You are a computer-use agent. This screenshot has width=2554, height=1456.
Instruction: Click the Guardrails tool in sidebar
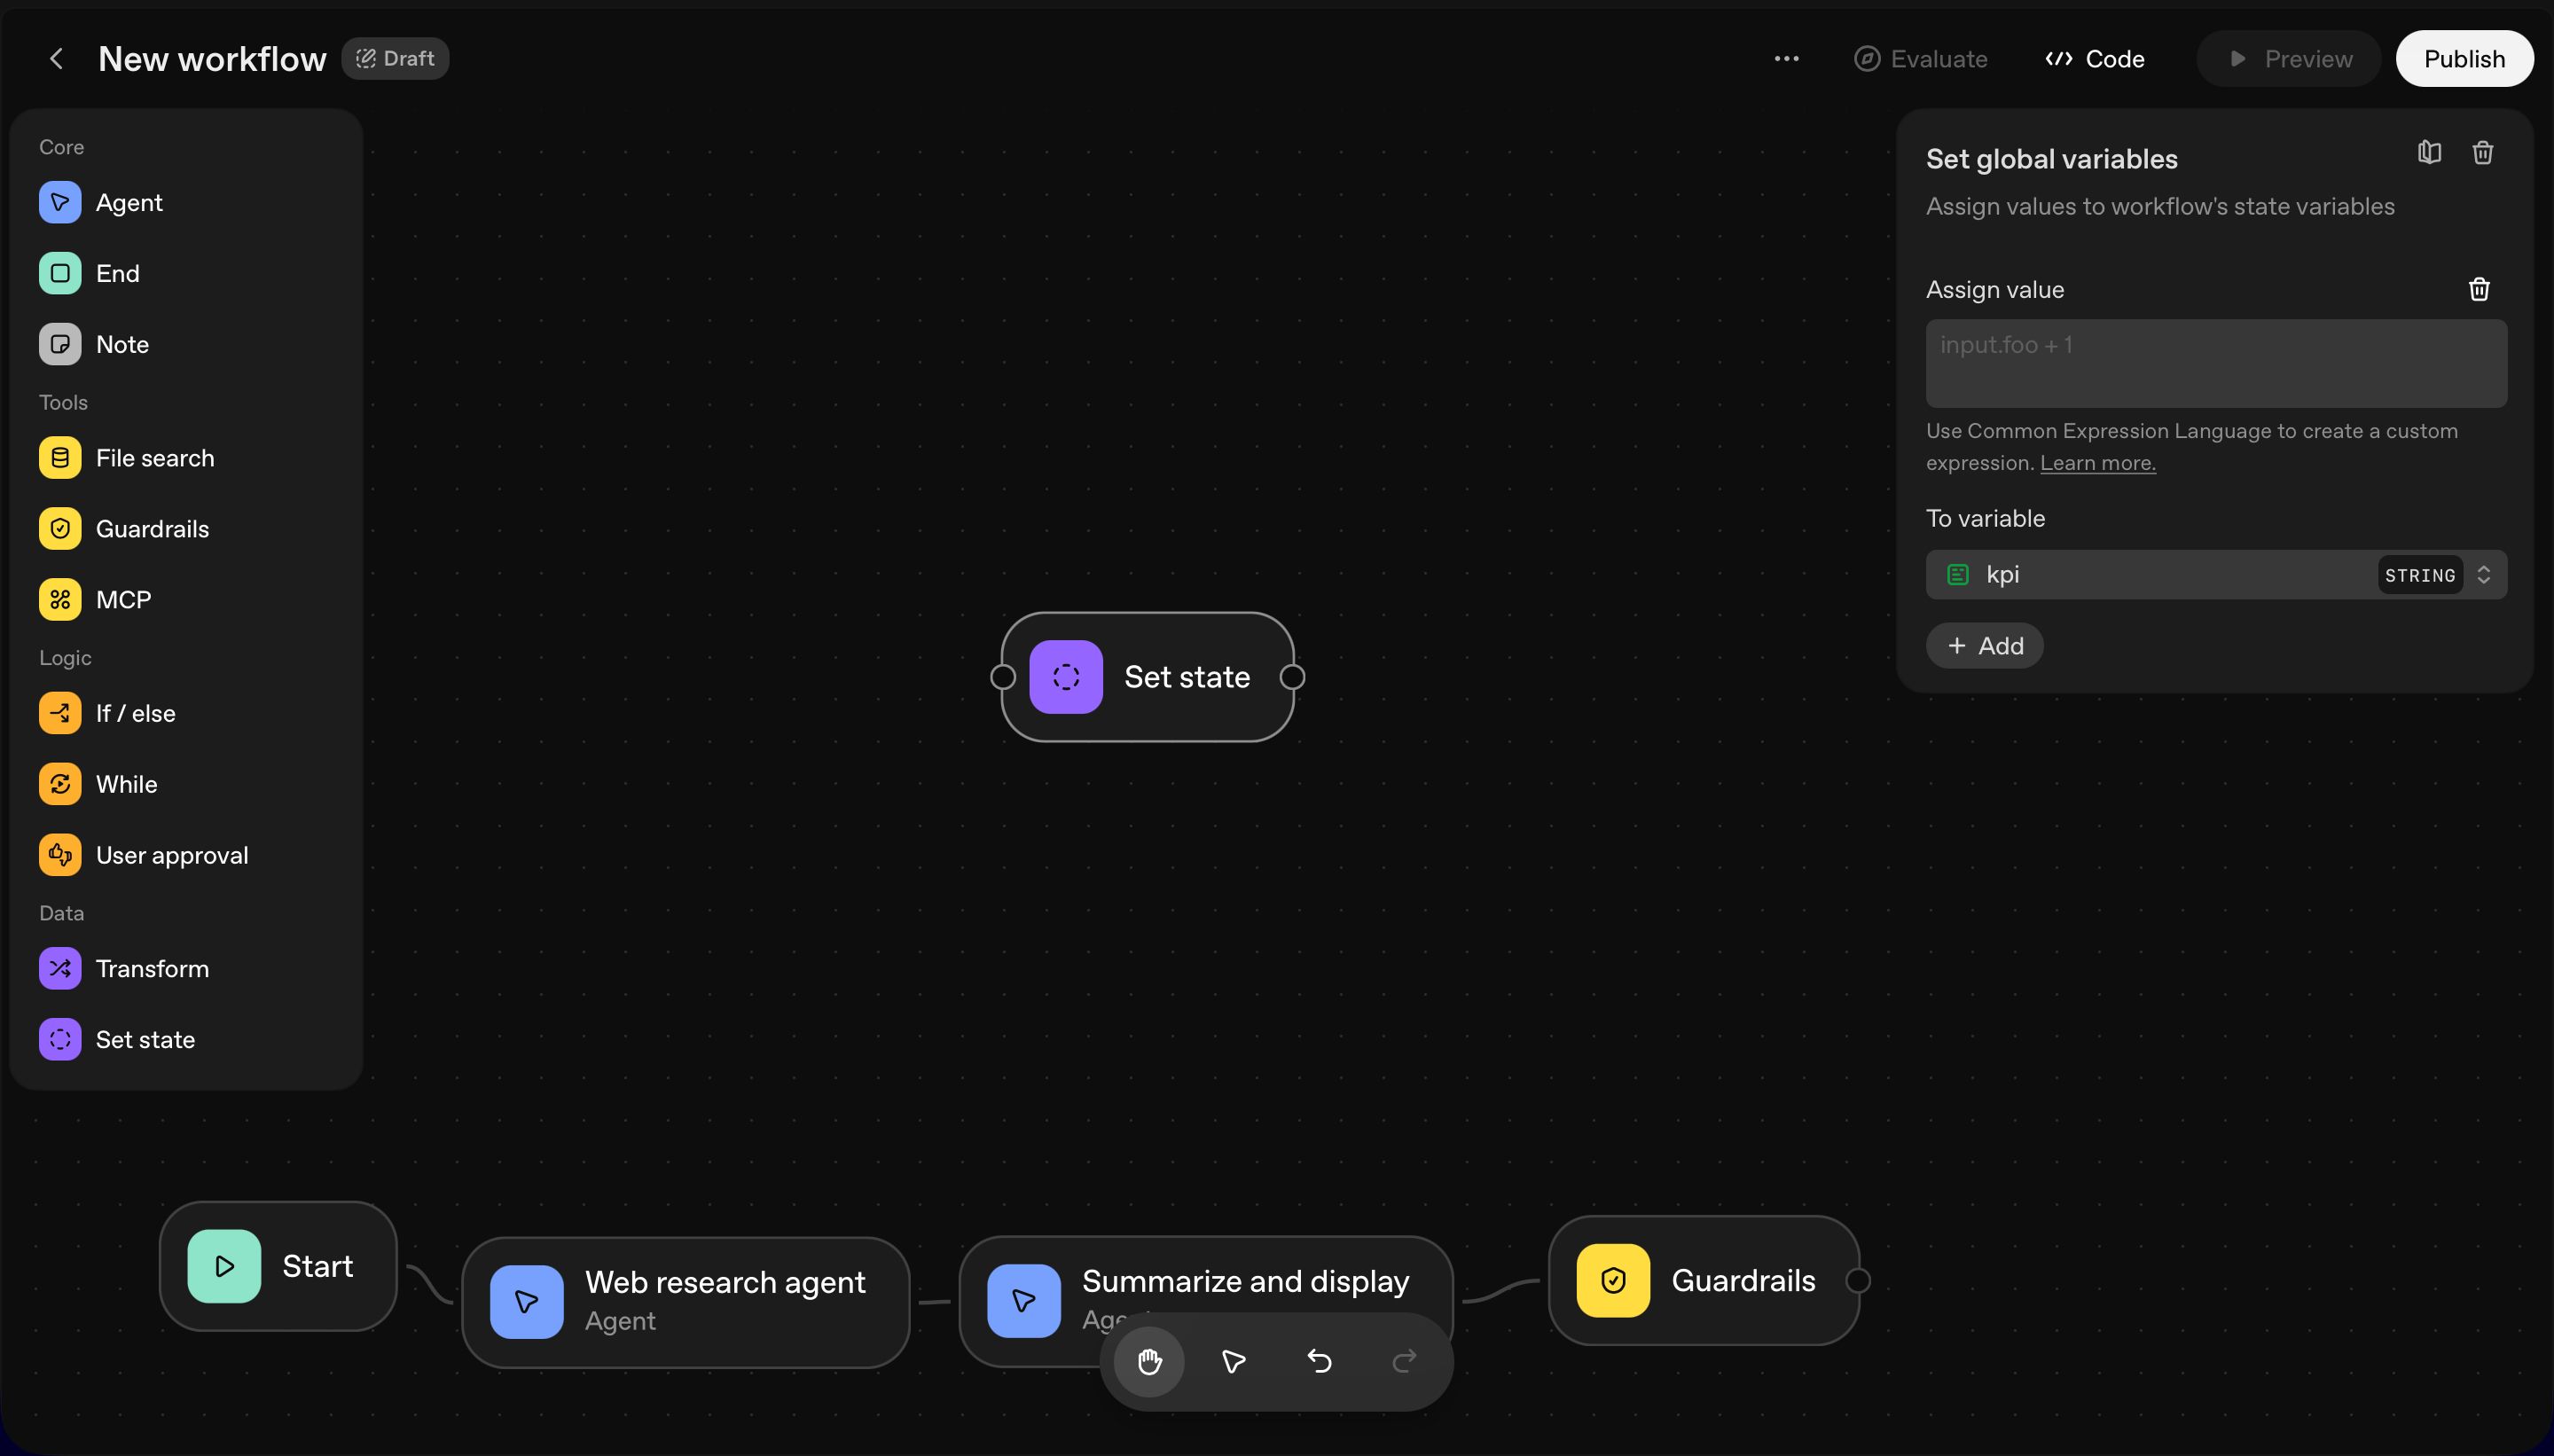[x=152, y=528]
